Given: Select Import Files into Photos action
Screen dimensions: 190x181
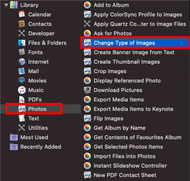Looking at the screenshot, I should (125, 156).
